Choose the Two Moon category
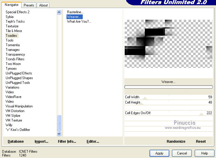Screen dimensions: 216x158 click(x=13, y=64)
